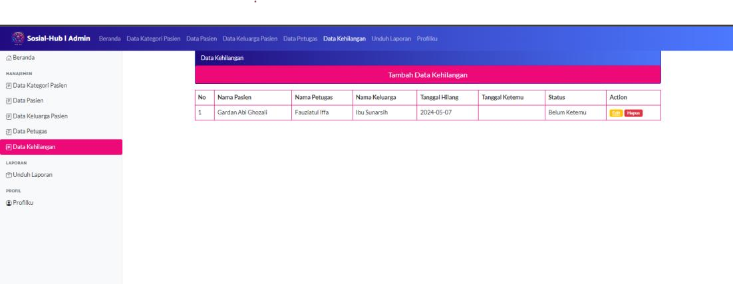Click the home icon beside Beranda in sidebar
This screenshot has width=733, height=284.
coord(5,59)
